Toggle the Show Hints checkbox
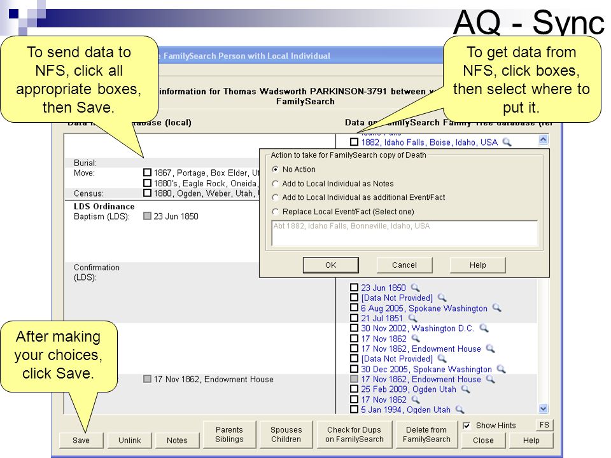The width and height of the screenshot is (611, 458). tap(467, 426)
